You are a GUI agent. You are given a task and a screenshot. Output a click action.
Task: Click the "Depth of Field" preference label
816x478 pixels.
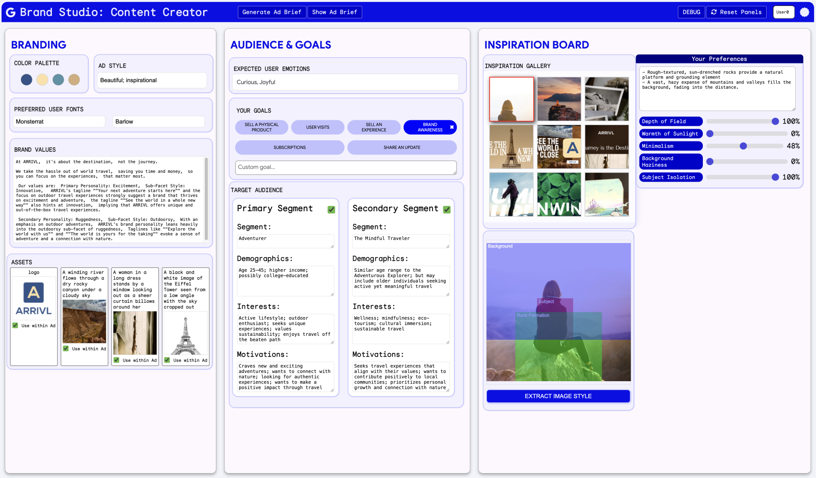point(670,121)
